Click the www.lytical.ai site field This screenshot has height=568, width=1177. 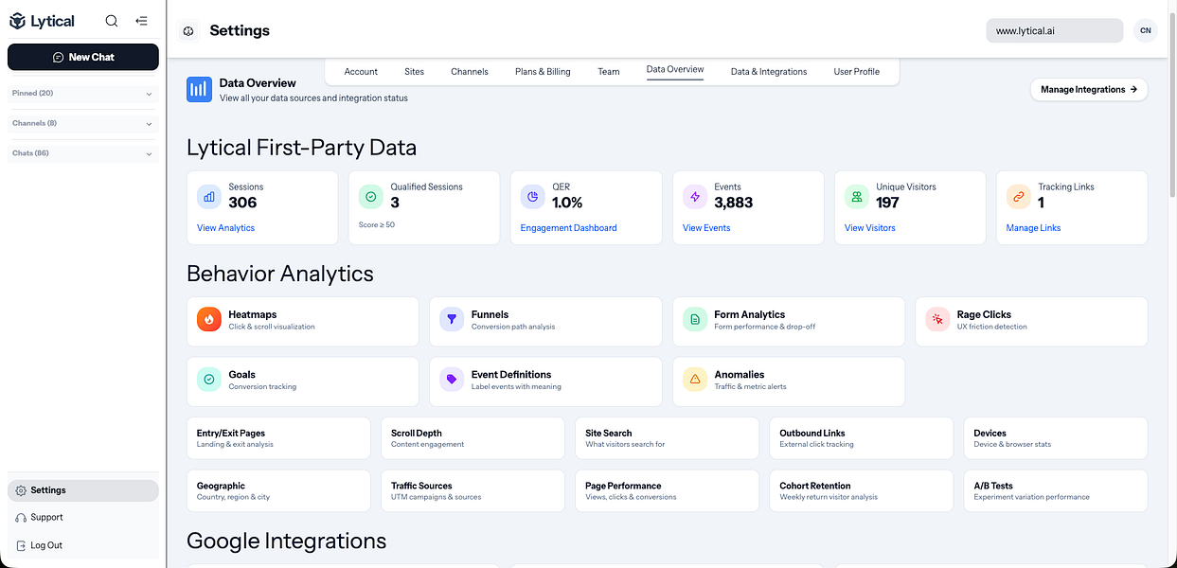point(1054,31)
